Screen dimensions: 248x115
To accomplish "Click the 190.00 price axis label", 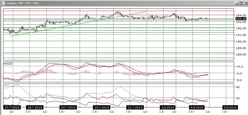I will [x=241, y=41].
